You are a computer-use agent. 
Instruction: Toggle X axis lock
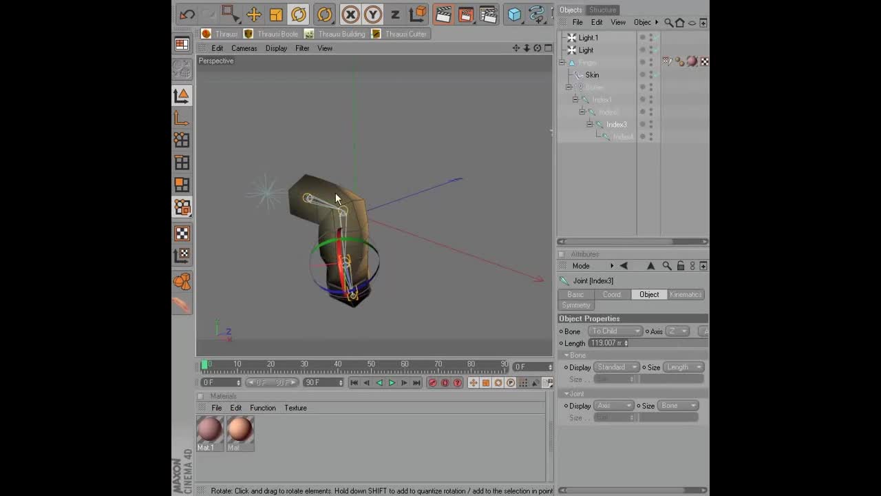point(350,14)
